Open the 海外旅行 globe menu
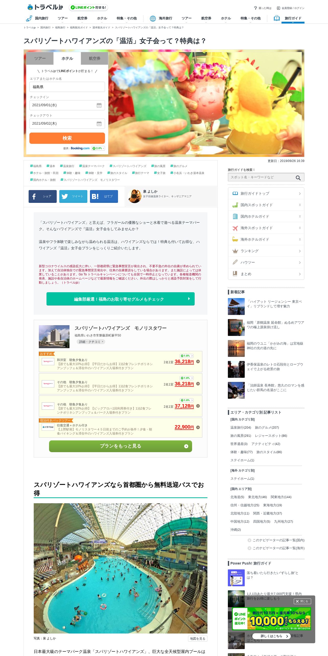 pos(161,18)
